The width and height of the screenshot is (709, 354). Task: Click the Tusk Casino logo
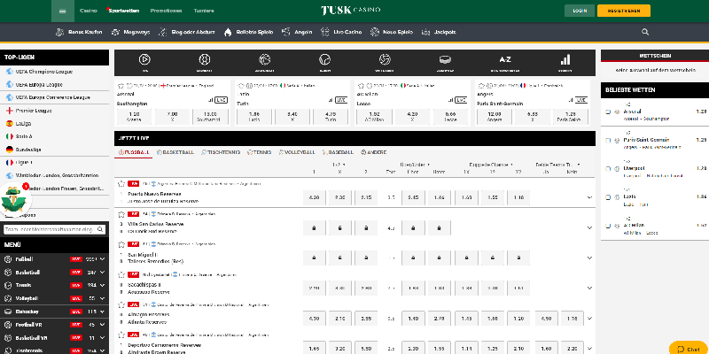[350, 10]
